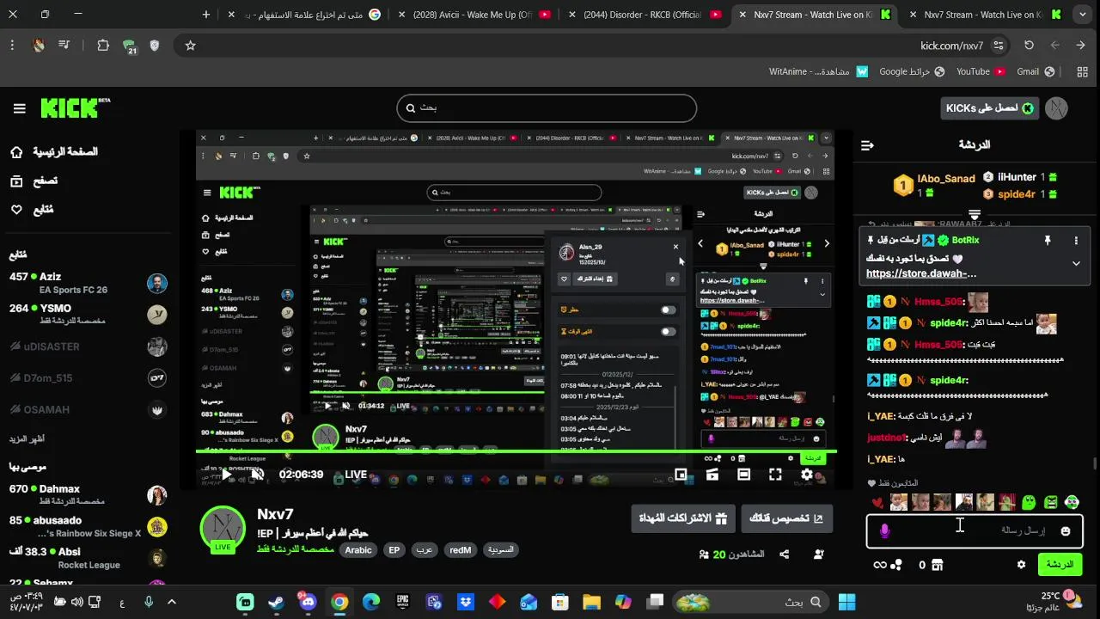Go back with the browser arrow

click(x=1080, y=46)
